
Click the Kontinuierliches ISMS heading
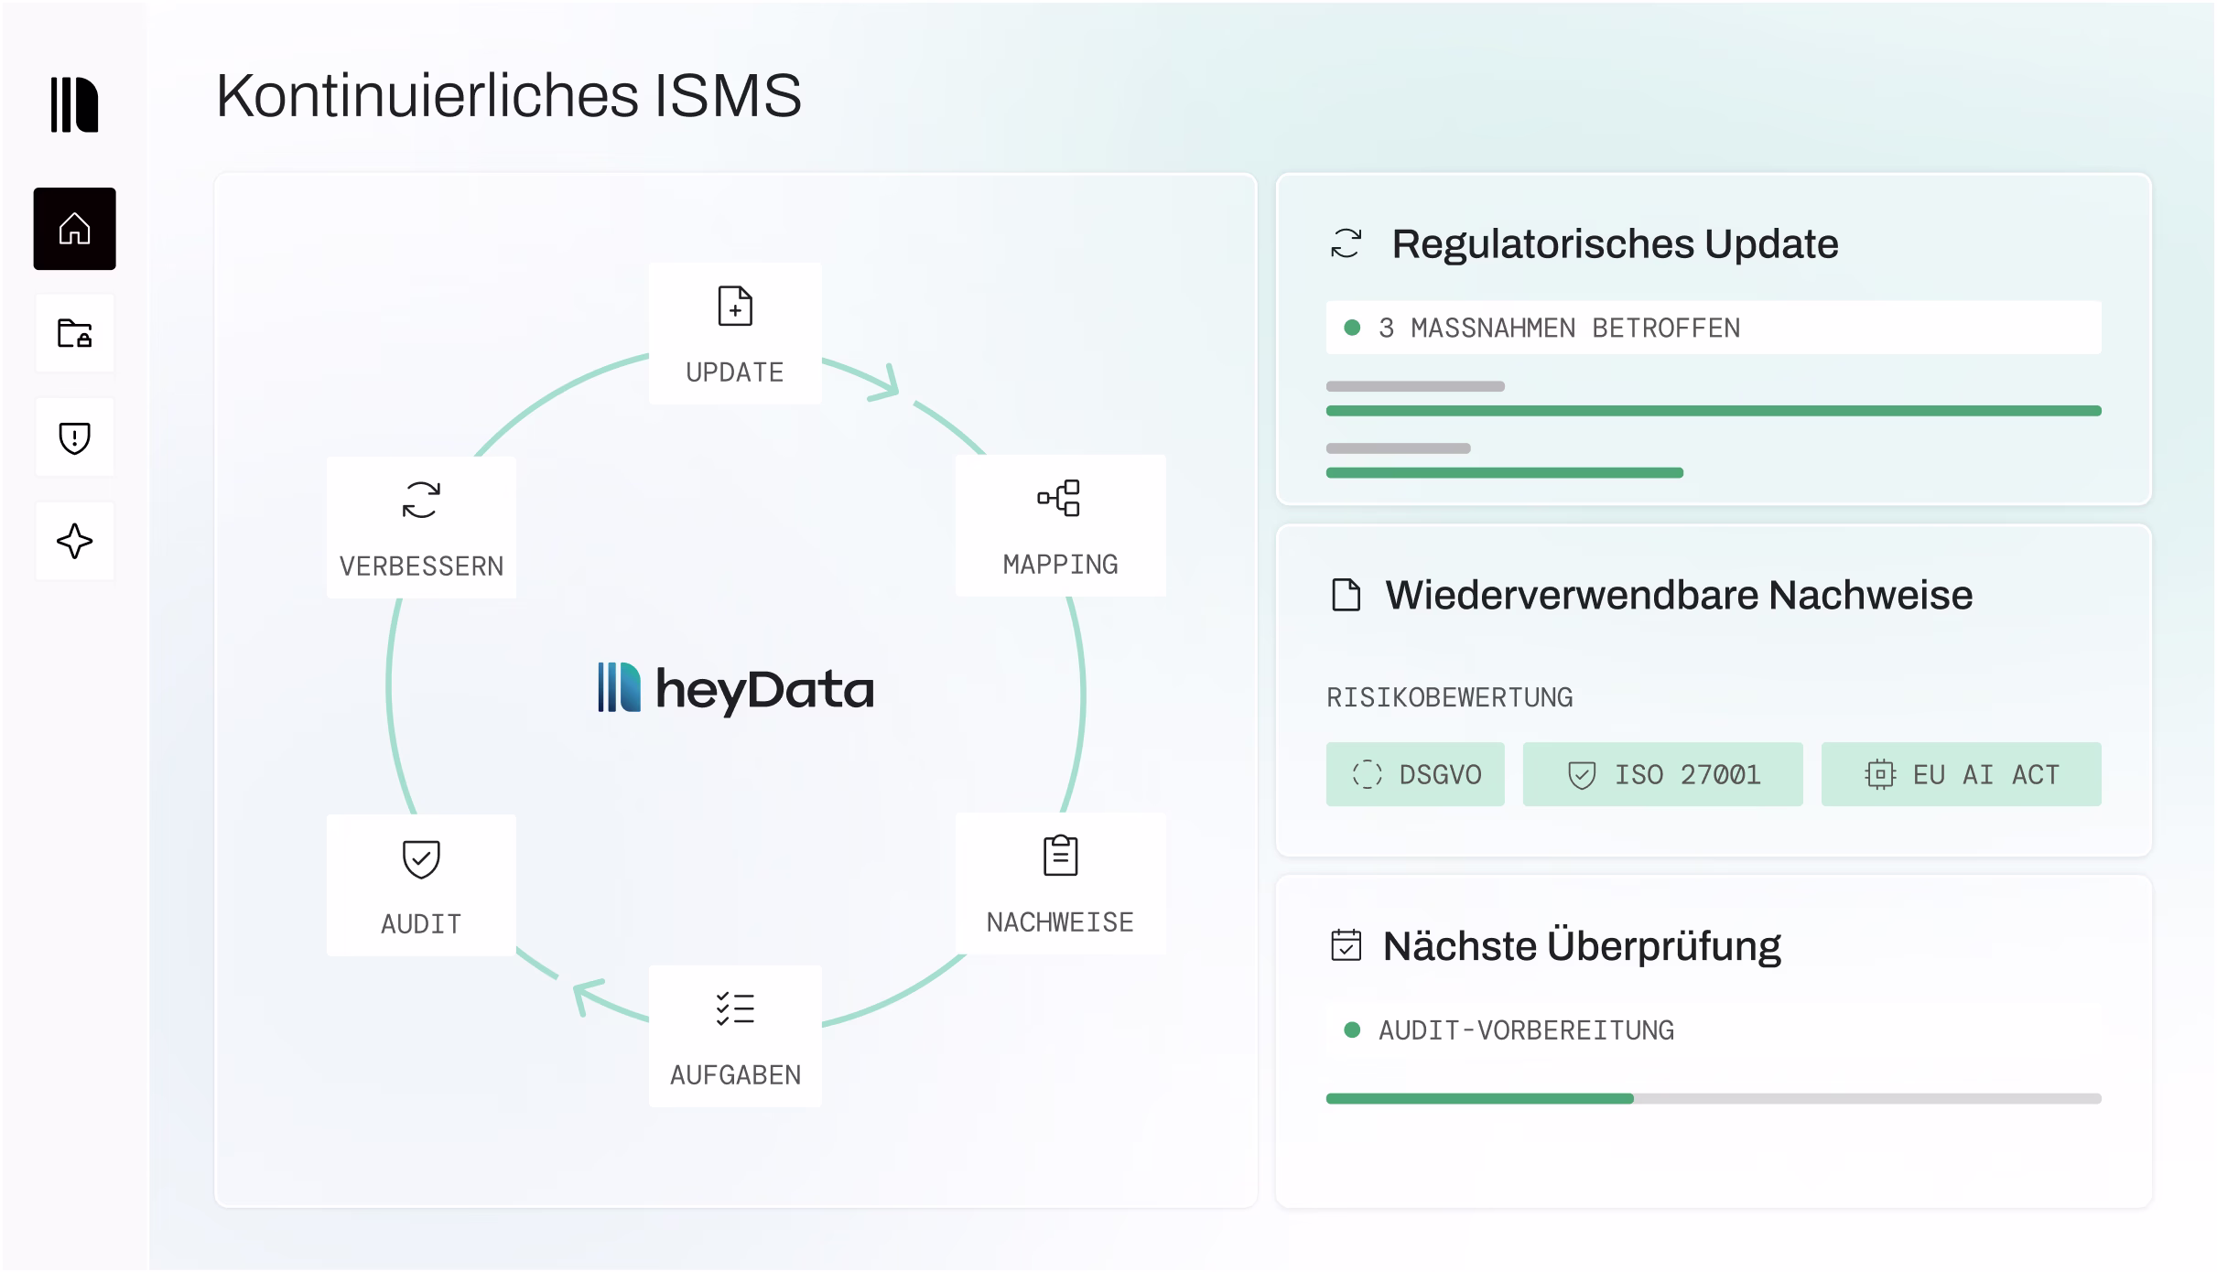509,95
